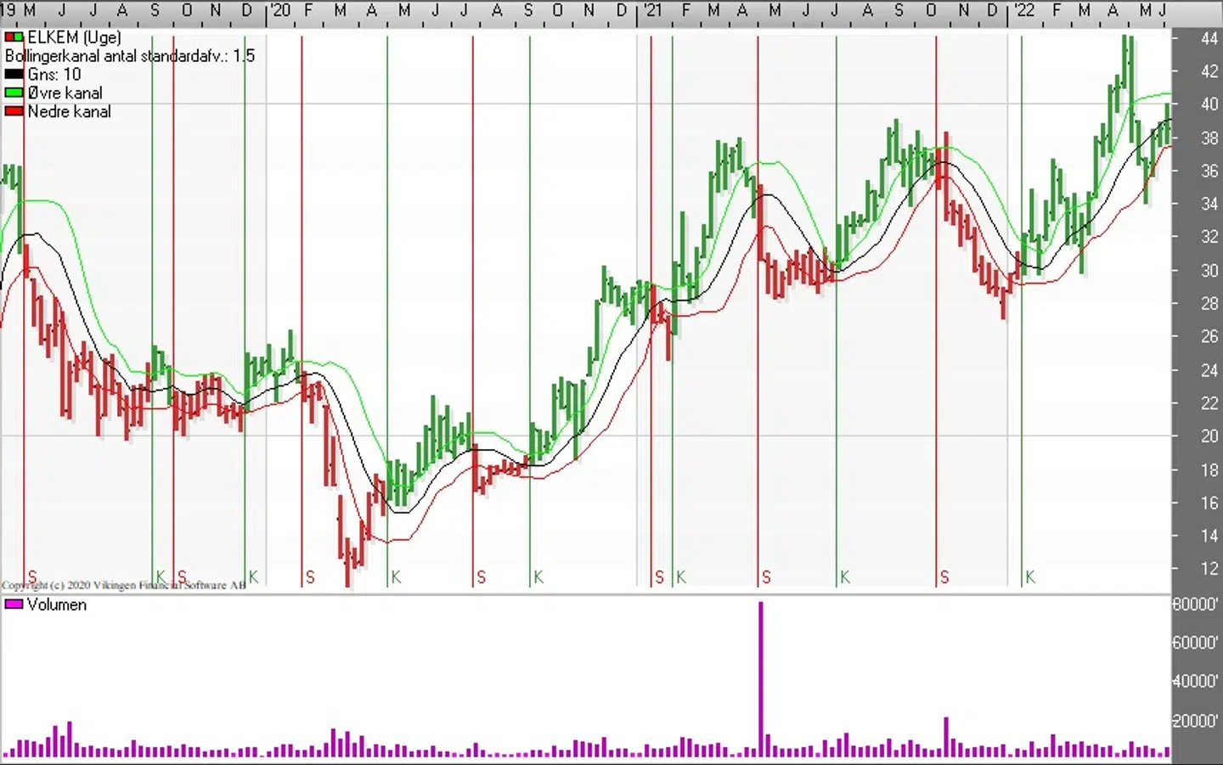Click the ELKEM (Uge) legend icon
1223x765 pixels.
click(14, 37)
